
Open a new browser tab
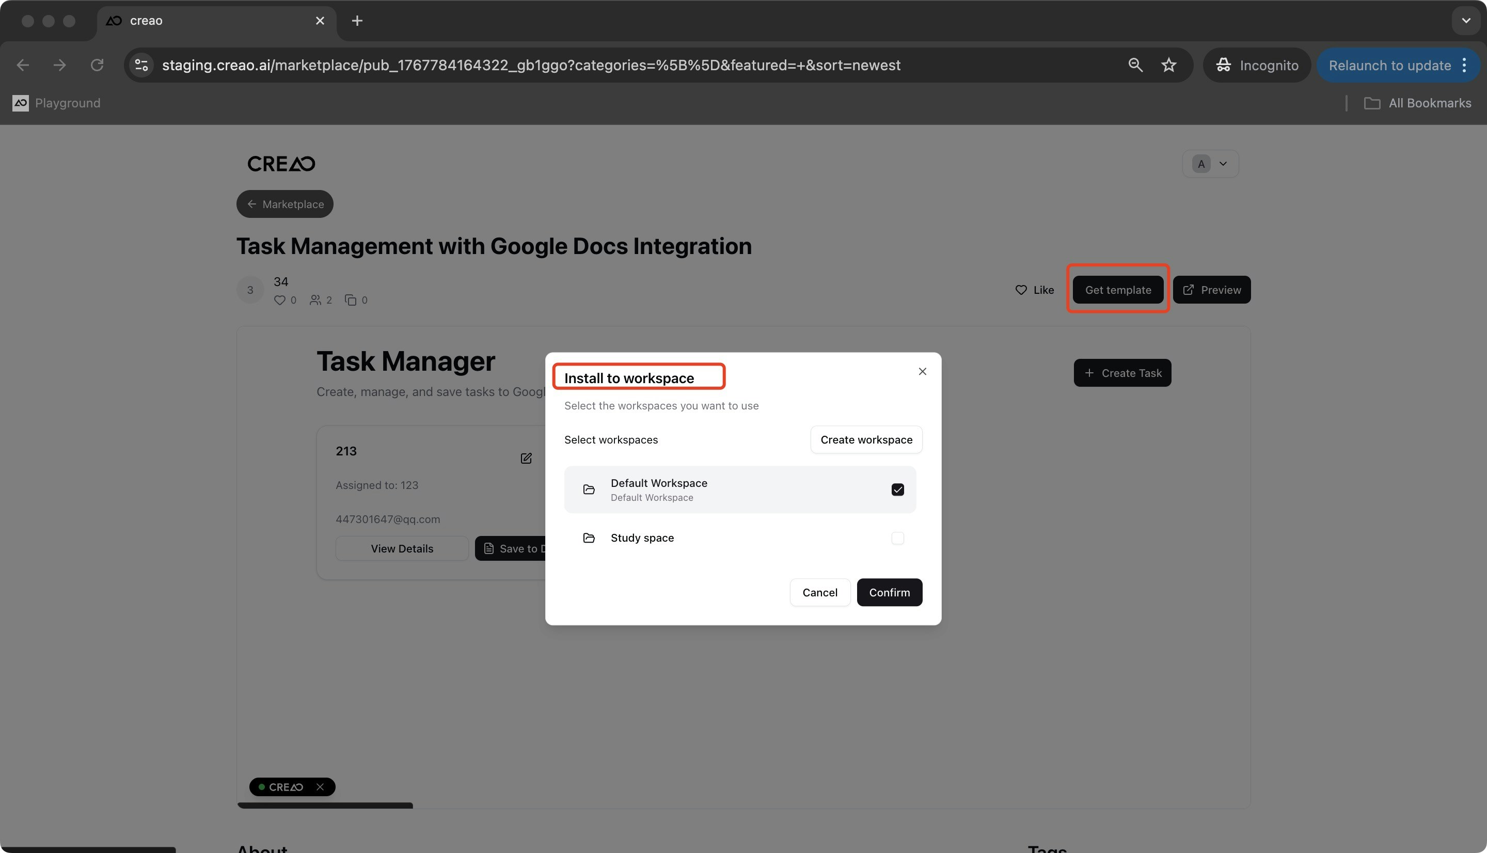pyautogui.click(x=357, y=21)
